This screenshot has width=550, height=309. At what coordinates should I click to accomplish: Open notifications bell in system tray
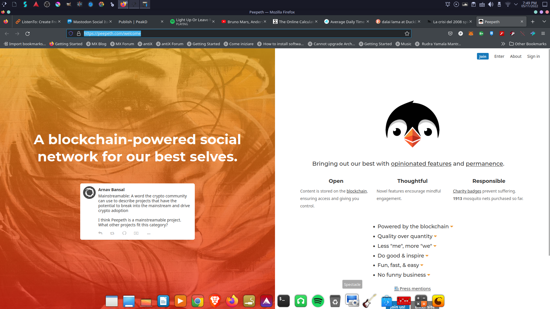pyautogui.click(x=448, y=4)
